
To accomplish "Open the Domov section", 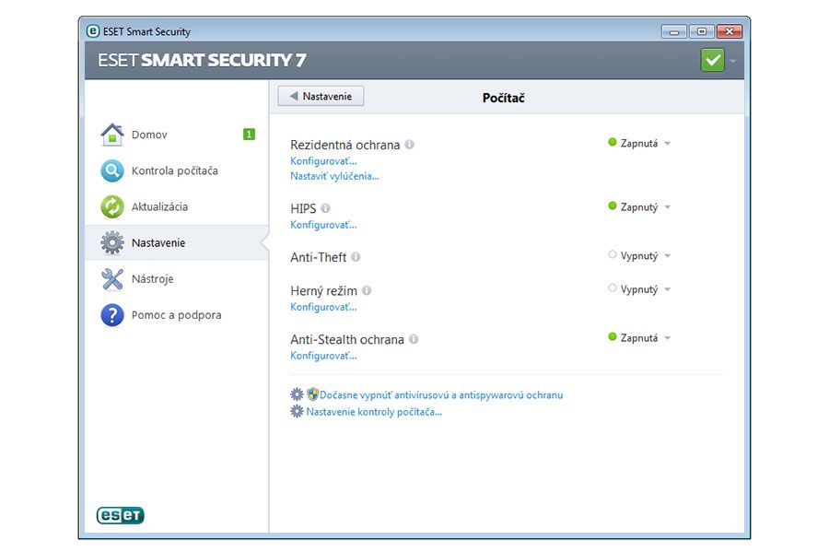I will click(177, 135).
